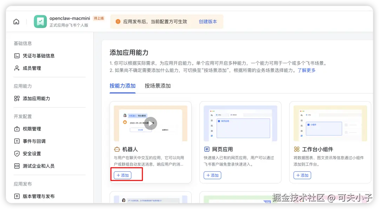379x209 pixels.
Task: Open 事件与回调 in sidebar
Action: coord(34,141)
